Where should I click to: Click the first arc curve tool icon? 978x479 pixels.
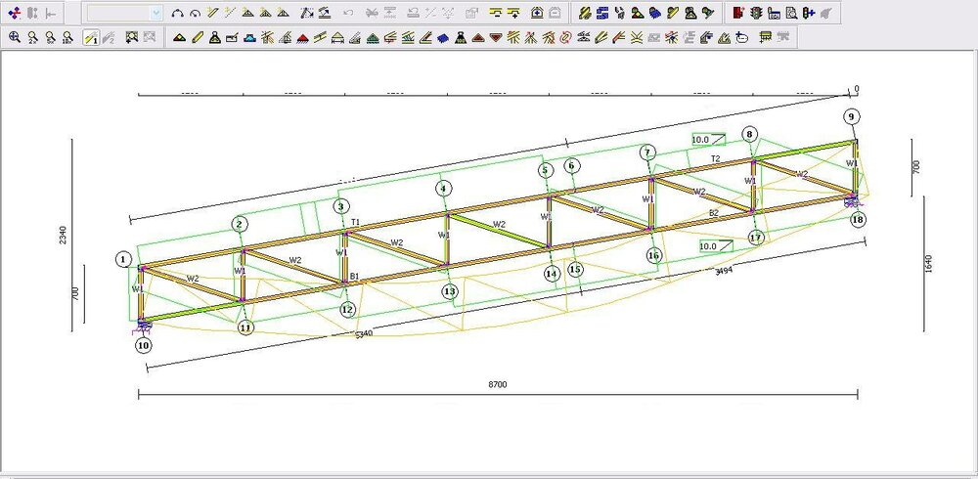[177, 14]
